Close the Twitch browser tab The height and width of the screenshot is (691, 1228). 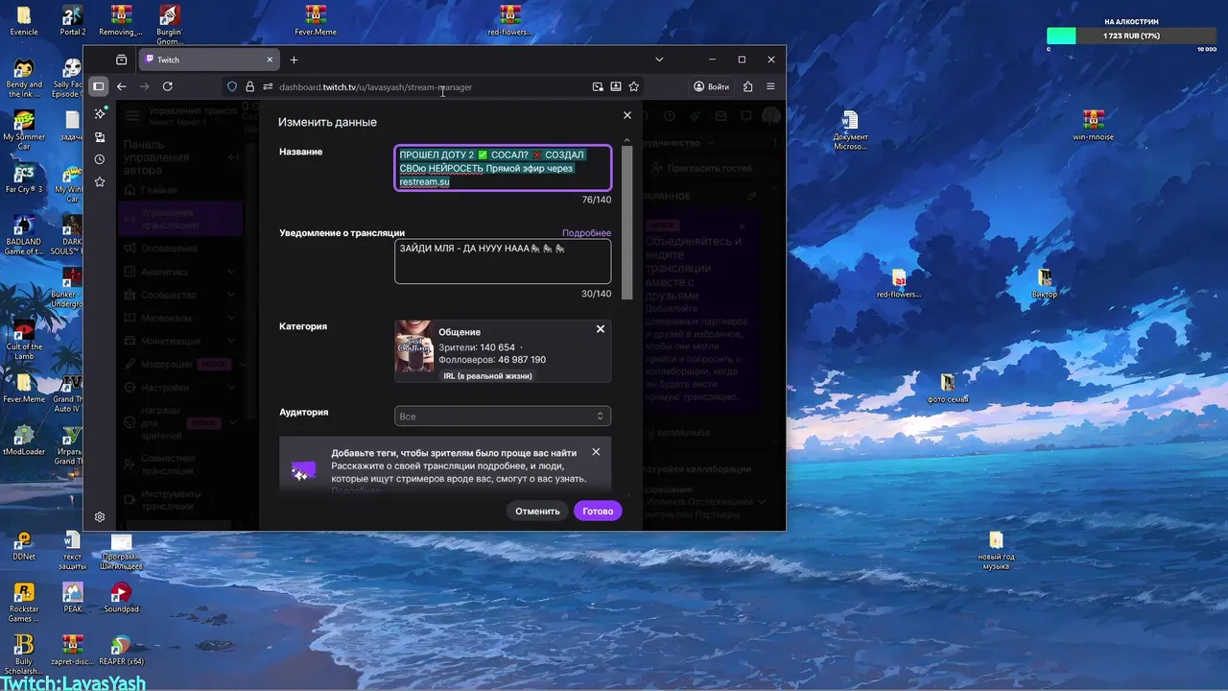tap(270, 60)
